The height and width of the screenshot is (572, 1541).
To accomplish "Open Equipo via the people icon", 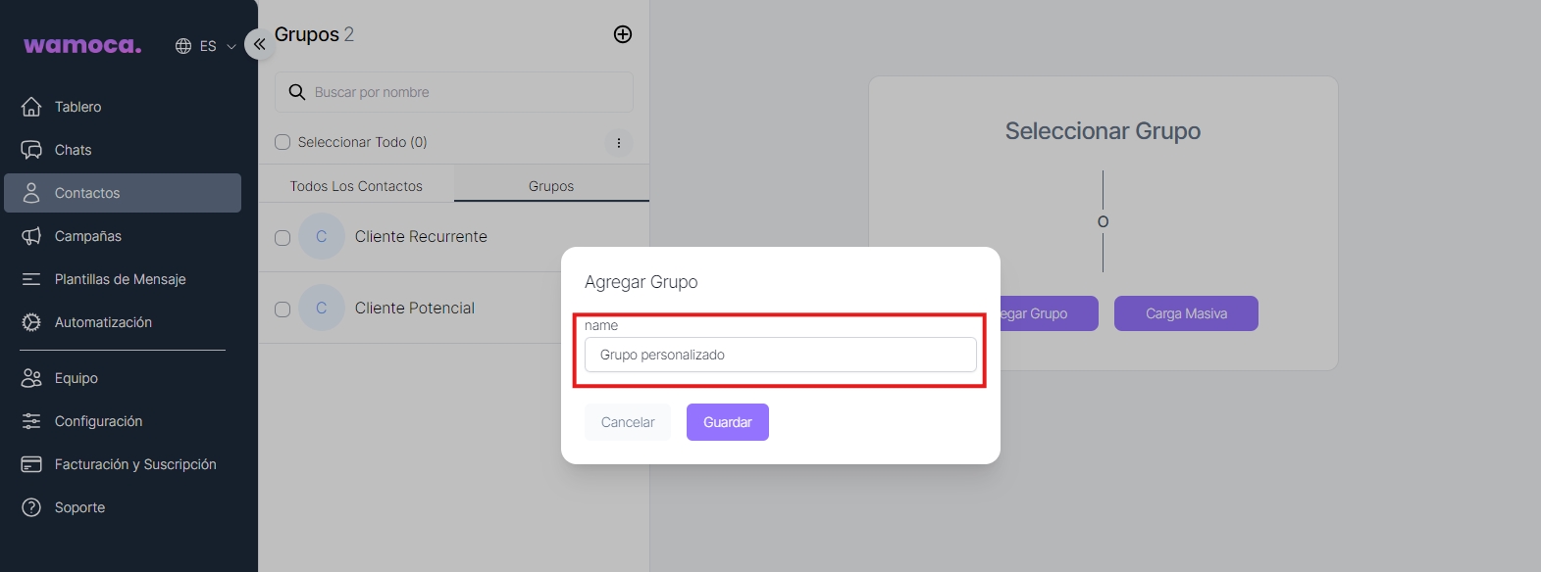I will tap(31, 378).
